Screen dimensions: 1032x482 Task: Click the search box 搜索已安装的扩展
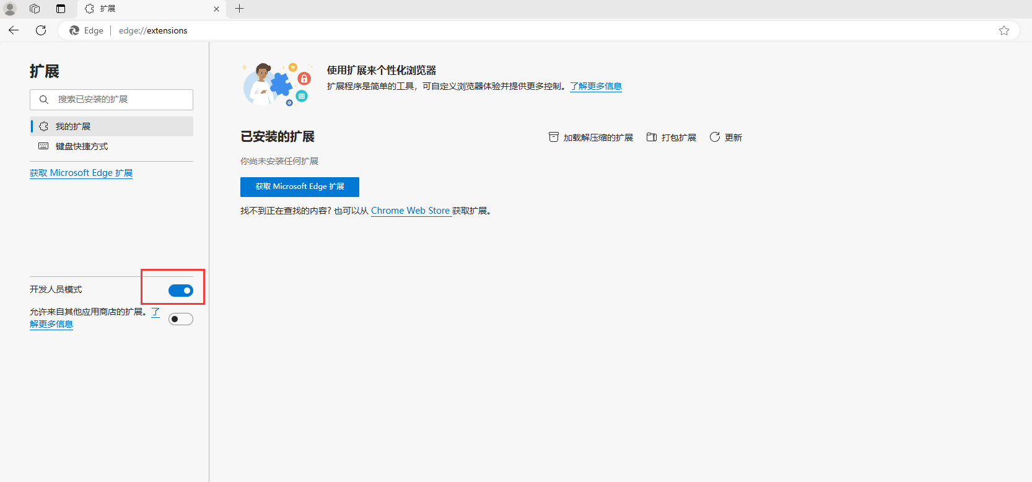coord(112,100)
